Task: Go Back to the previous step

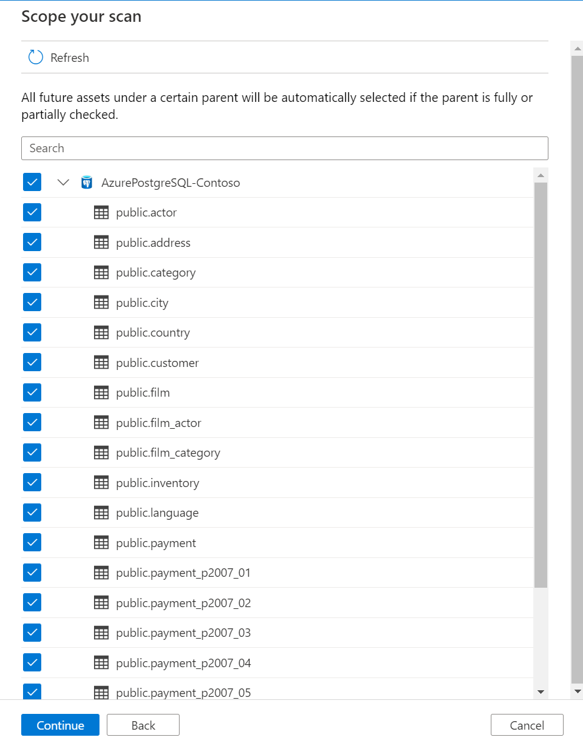Action: (143, 725)
